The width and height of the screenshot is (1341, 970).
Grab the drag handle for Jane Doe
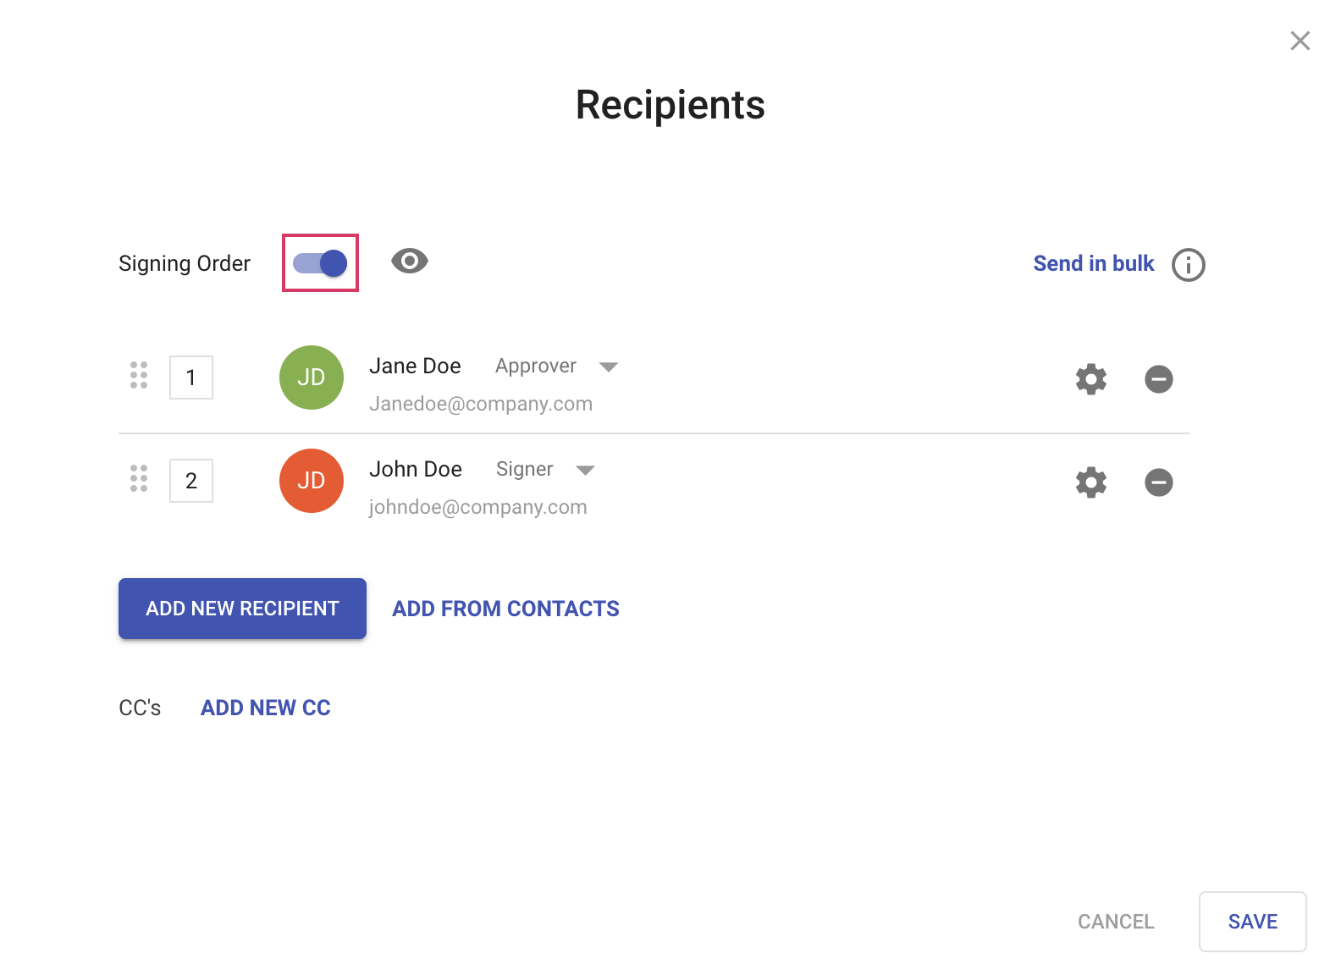(x=139, y=375)
